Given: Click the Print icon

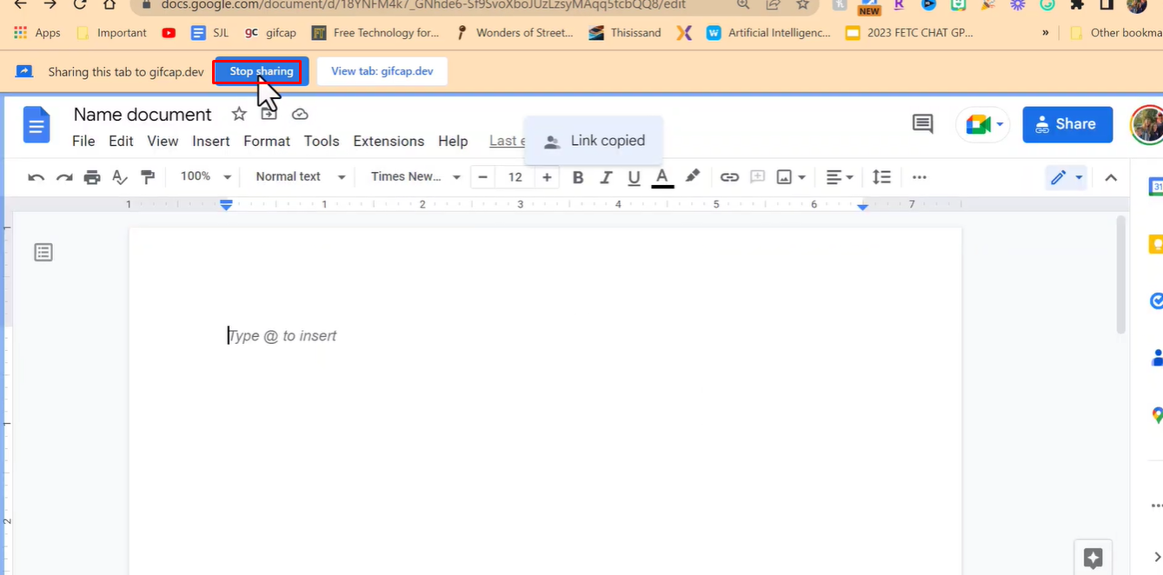Looking at the screenshot, I should coord(91,176).
